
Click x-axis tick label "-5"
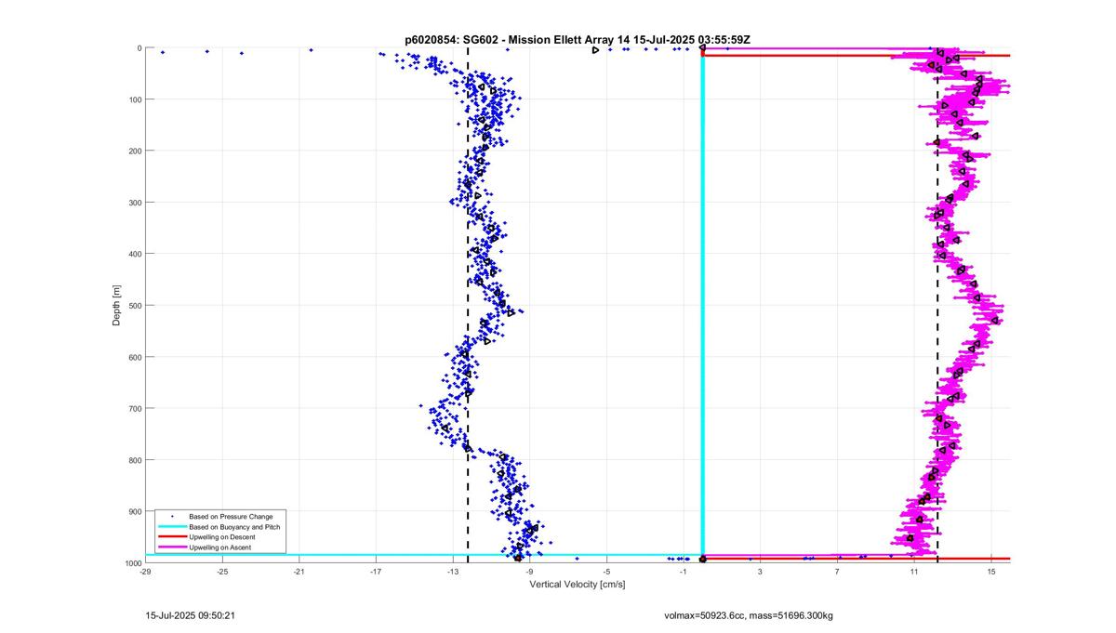pos(606,572)
